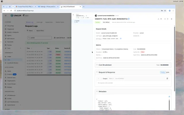Copy the Metadata JSON block

click(169, 97)
